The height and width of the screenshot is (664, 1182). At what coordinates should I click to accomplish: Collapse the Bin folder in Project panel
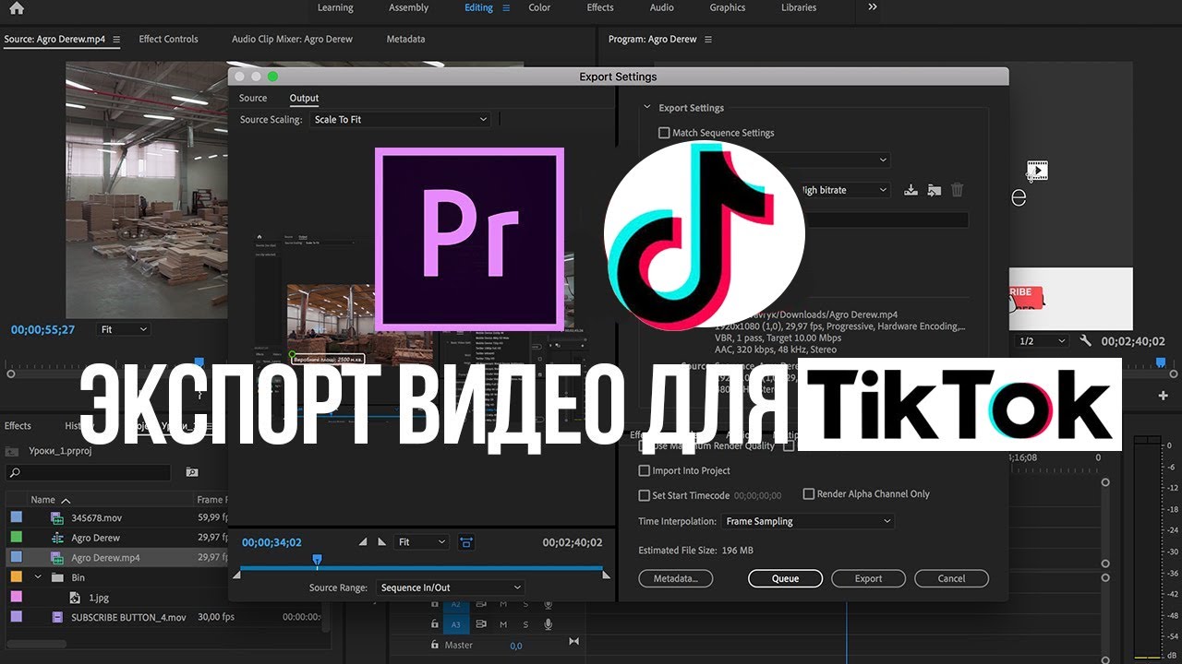tap(38, 577)
